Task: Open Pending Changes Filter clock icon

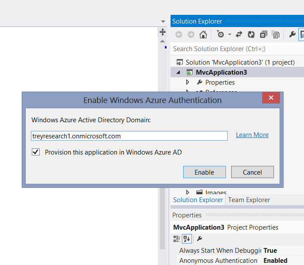Action: pyautogui.click(x=220, y=34)
